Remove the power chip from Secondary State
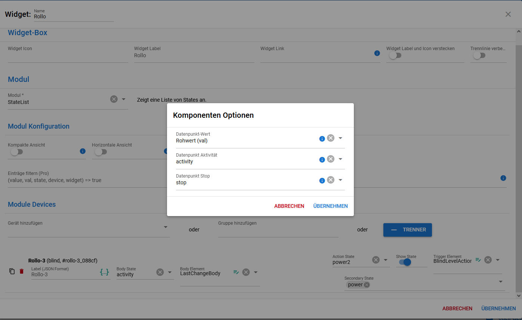This screenshot has width=522, height=320. pos(367,285)
